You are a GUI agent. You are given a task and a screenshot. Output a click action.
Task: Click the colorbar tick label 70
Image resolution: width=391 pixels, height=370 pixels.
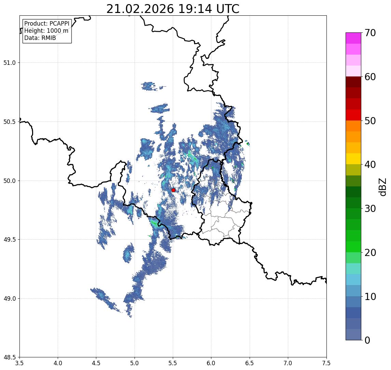point(370,33)
